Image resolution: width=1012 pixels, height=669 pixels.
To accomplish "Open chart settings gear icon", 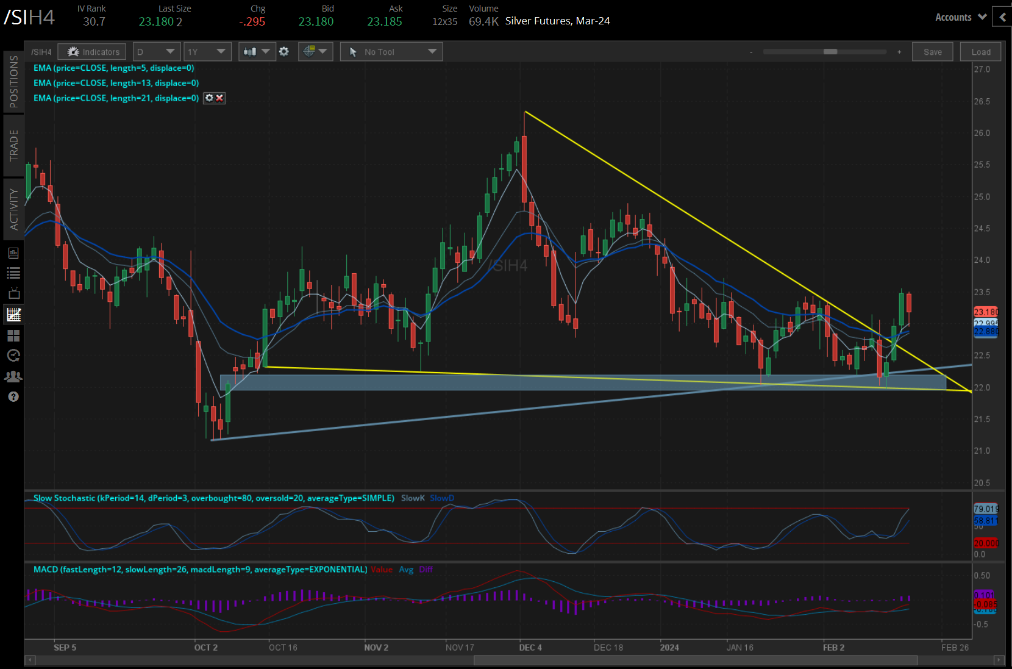I will click(x=284, y=52).
